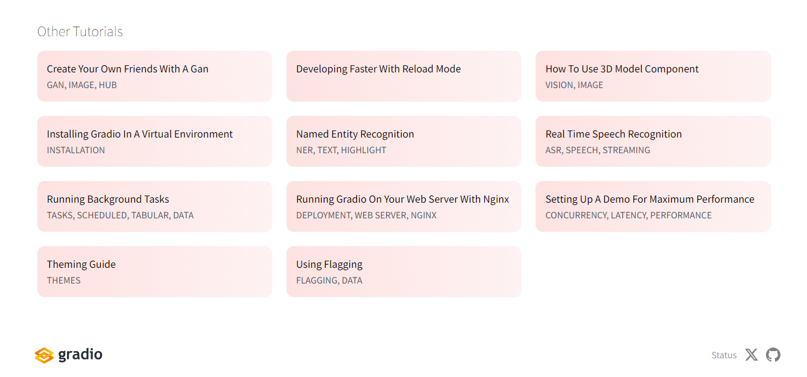Click the Gradio logo icon
This screenshot has height=377, width=807.
click(x=44, y=355)
